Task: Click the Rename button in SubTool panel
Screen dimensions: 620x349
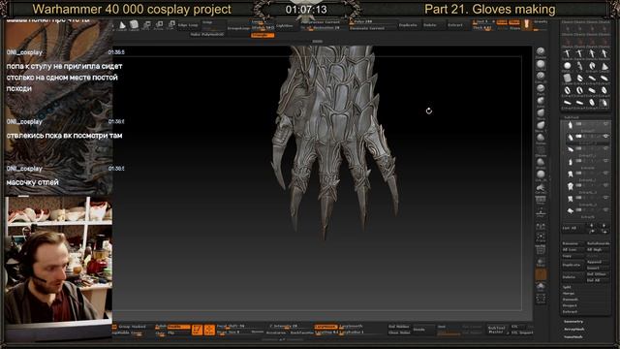Action: coord(573,243)
